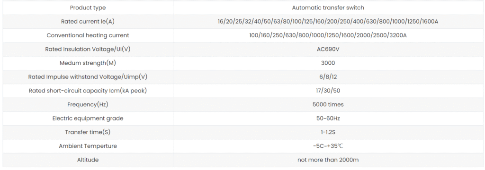Select the 17/30/50 value cell

click(x=328, y=91)
